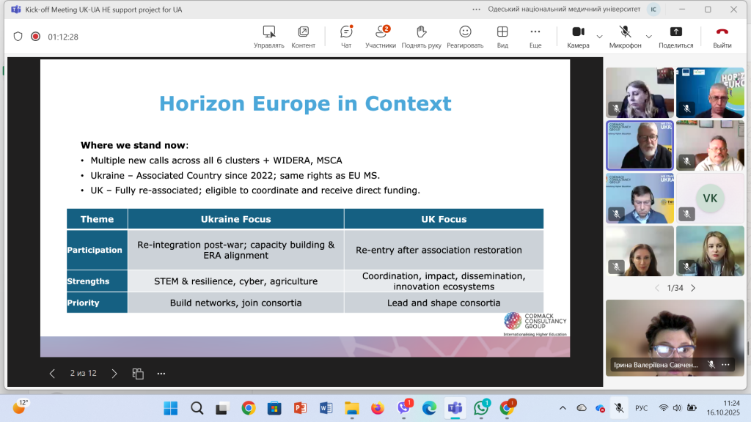
Task: Unmute the Микрофон in the toolbar
Action: tap(625, 37)
